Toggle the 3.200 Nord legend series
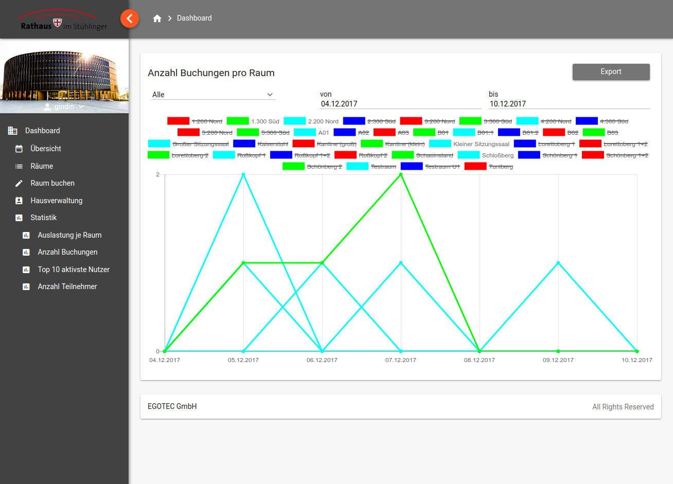 click(x=428, y=121)
